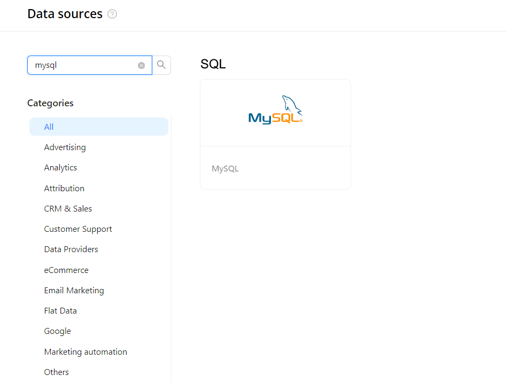This screenshot has width=506, height=383.
Task: Open the Data Providers category
Action: pyautogui.click(x=71, y=249)
